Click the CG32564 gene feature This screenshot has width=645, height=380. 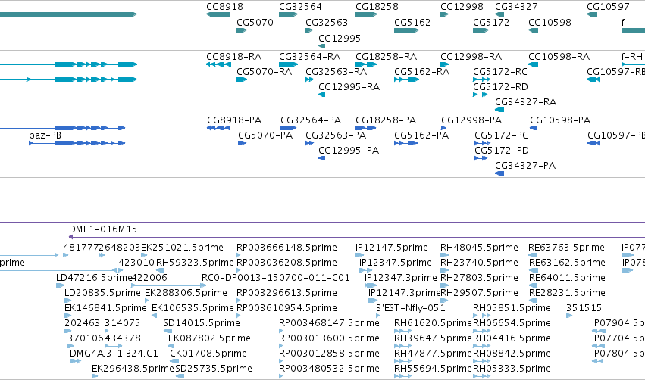pos(288,14)
